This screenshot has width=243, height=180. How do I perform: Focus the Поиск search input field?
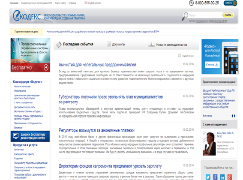point(205,15)
